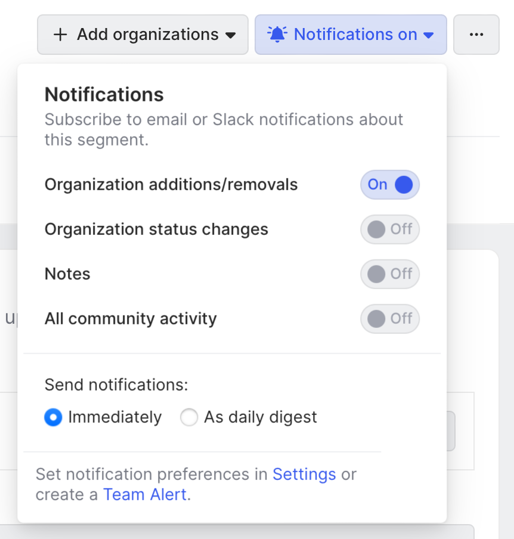
Task: Switch on the Notes notification toggle
Action: [x=390, y=274]
